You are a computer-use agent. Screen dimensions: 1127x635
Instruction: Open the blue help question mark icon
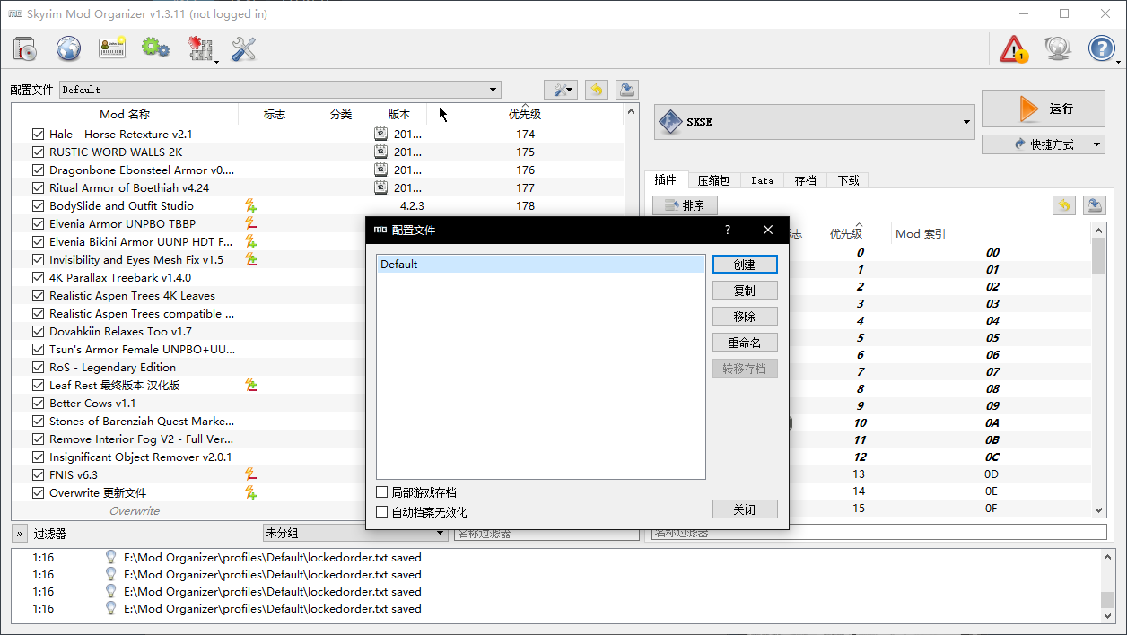[x=1101, y=48]
